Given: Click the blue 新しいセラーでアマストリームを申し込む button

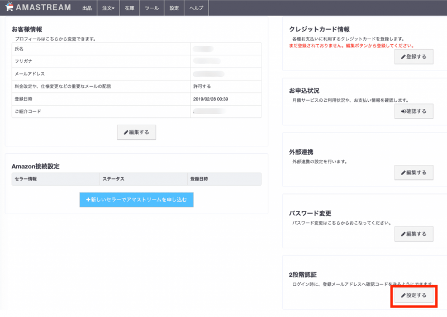Looking at the screenshot, I should coord(136,200).
